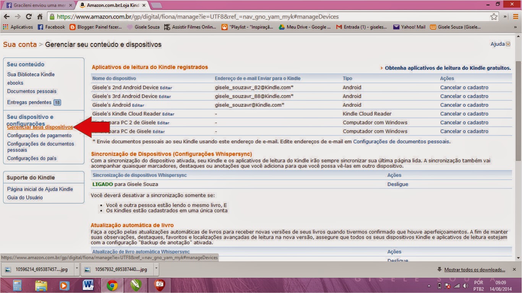Bookmark this page with the star icon
Viewport: 522px width, 293px height.
click(x=494, y=17)
